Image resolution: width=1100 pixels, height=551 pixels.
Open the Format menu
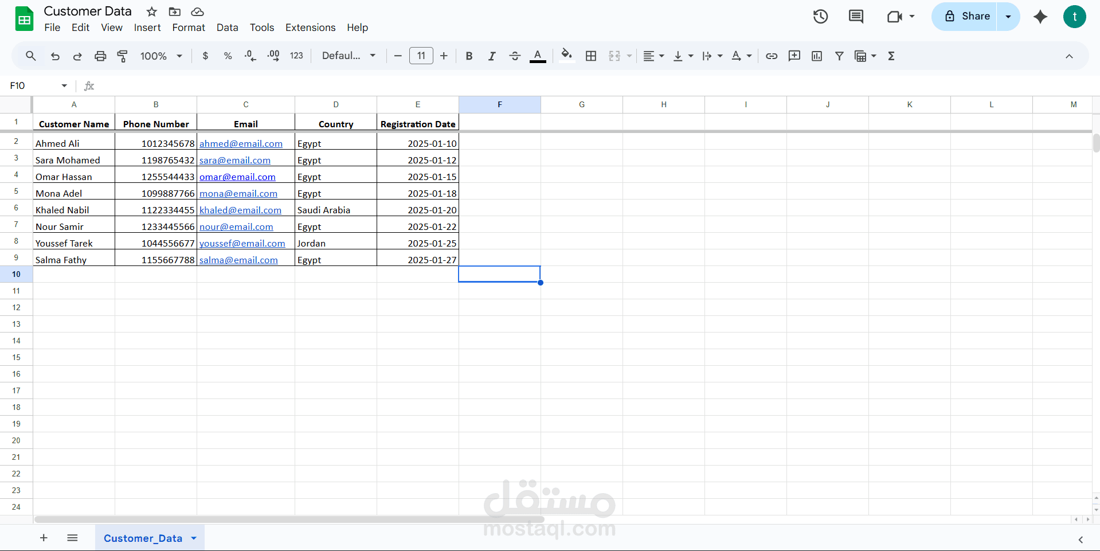coord(188,27)
